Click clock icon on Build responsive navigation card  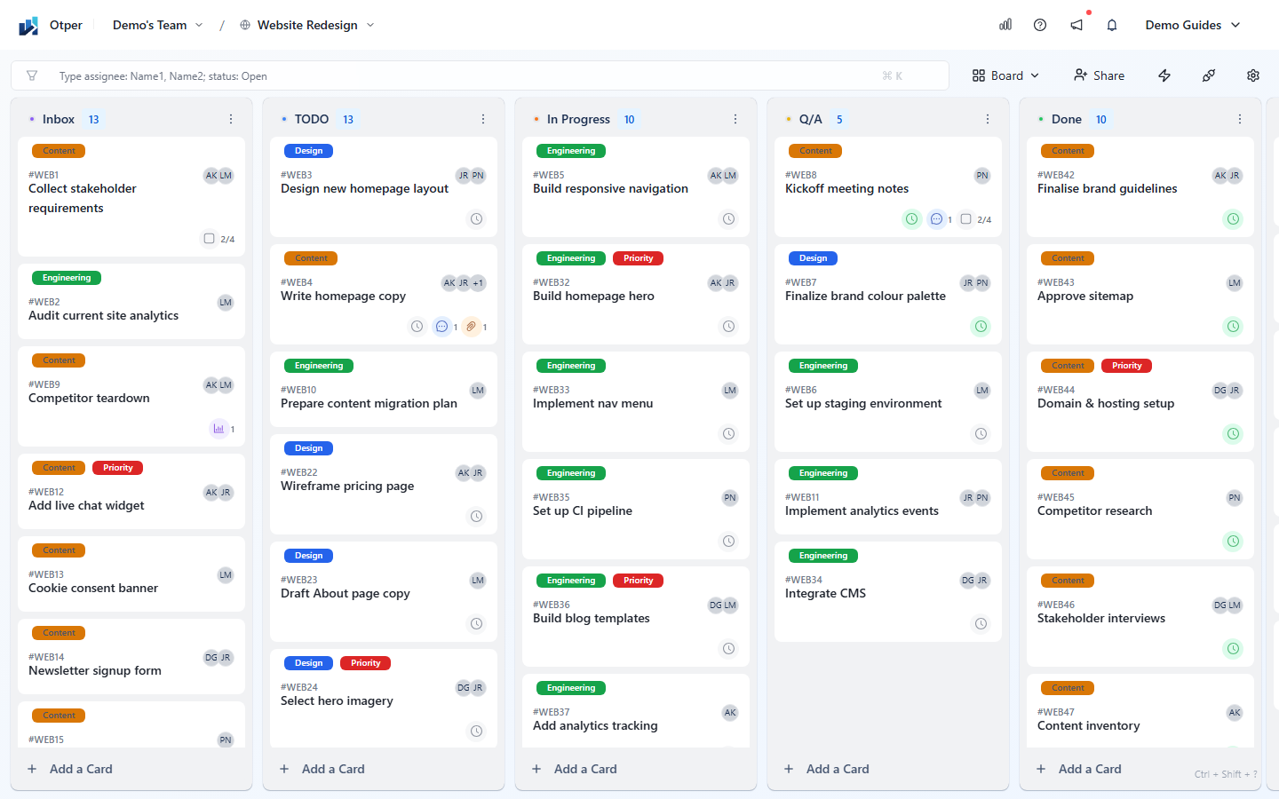[729, 219]
